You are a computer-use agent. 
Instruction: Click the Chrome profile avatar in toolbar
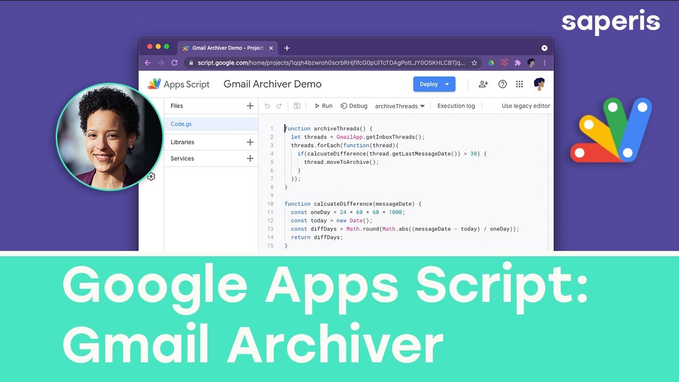531,63
